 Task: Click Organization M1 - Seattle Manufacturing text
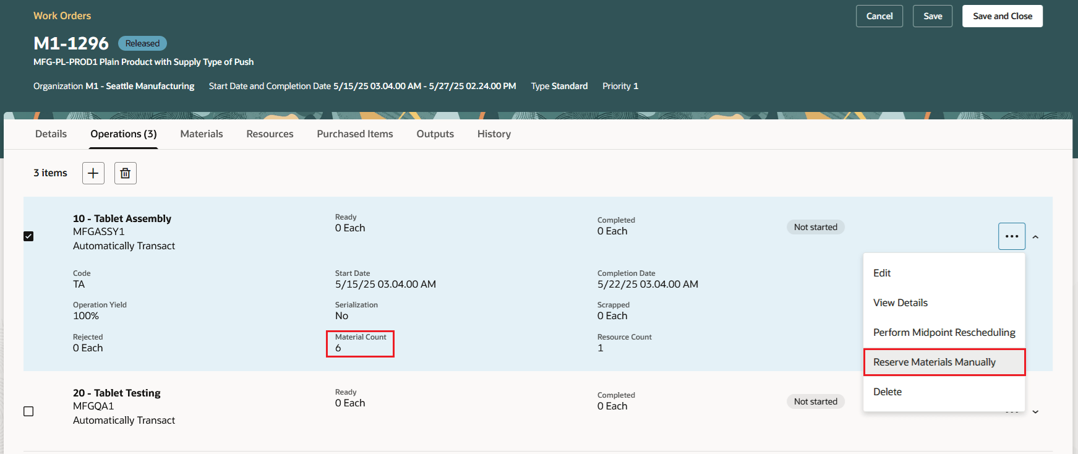[x=114, y=86]
